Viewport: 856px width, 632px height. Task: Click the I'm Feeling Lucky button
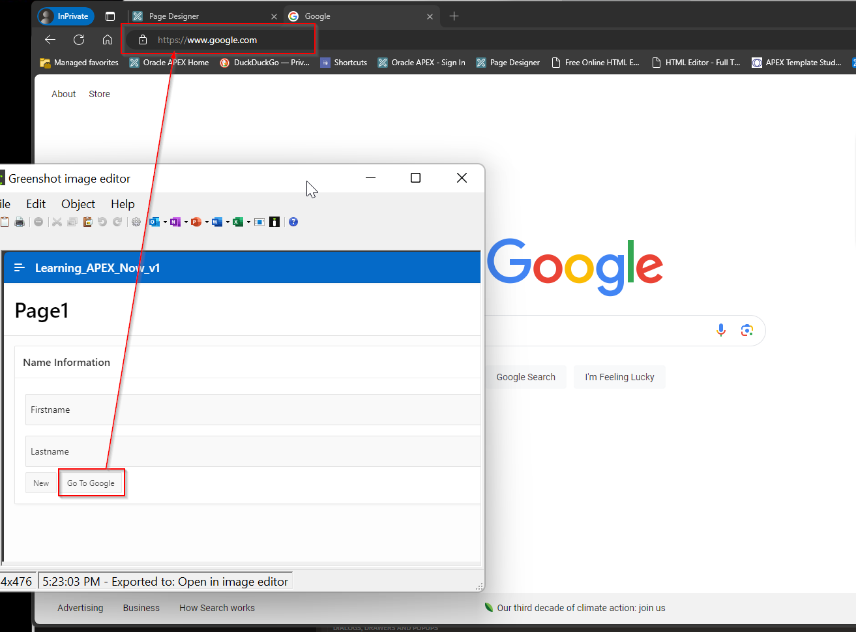619,377
